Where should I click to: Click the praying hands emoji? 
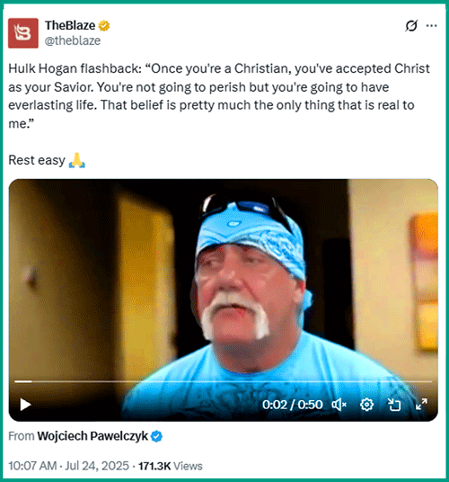[76, 160]
